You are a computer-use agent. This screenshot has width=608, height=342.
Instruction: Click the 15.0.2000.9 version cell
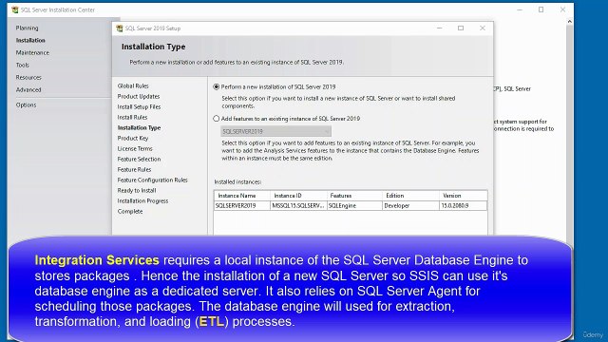tap(463, 206)
